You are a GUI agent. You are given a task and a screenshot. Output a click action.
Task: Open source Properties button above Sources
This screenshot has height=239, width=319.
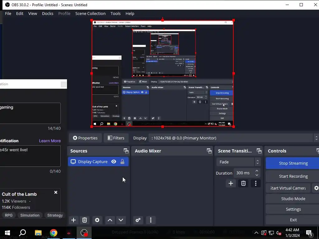click(x=85, y=138)
